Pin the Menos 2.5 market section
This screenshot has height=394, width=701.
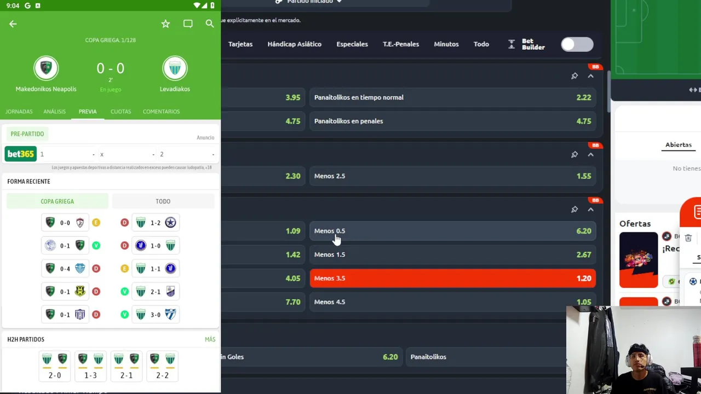click(574, 155)
